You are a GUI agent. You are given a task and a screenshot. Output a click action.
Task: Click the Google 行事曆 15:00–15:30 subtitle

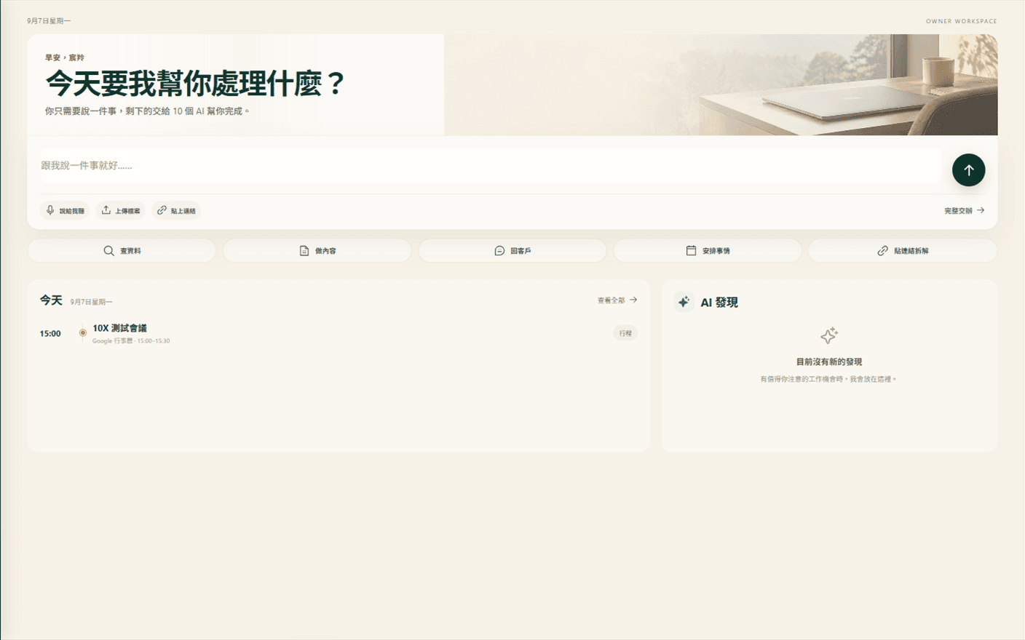[x=131, y=341]
